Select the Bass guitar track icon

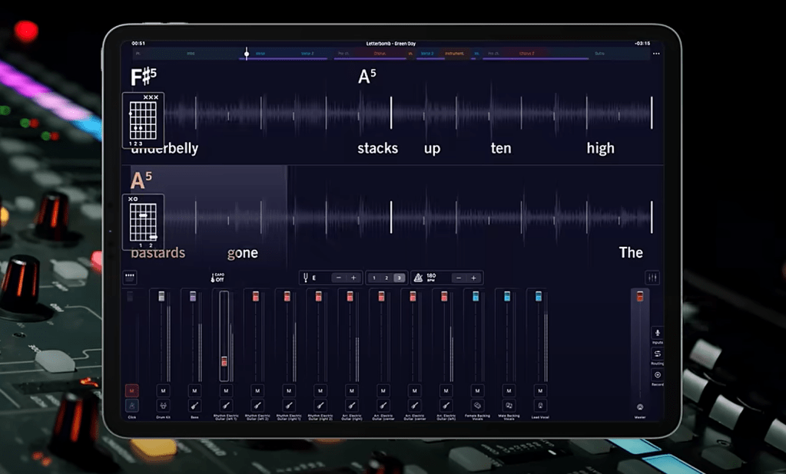(x=194, y=405)
